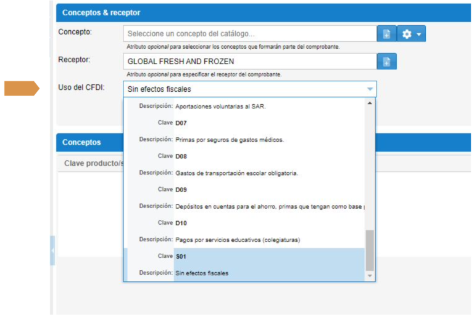Click the small arrow beside the gear icon
The height and width of the screenshot is (319, 474).
(419, 34)
